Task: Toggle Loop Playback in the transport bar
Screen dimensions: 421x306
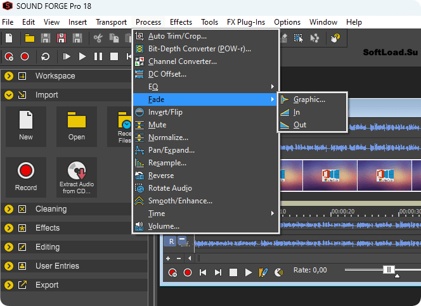Action: click(x=45, y=56)
